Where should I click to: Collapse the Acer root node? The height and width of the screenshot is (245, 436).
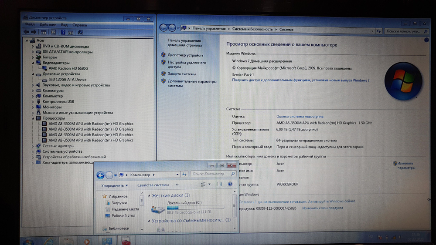coord(27,40)
